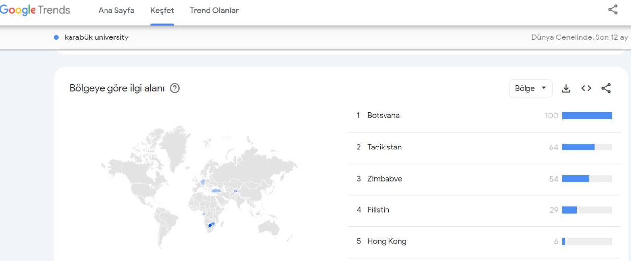This screenshot has height=261, width=631.
Task: Open help icon beside Bölgeye göre ilgi alanı
Action: pyautogui.click(x=175, y=88)
